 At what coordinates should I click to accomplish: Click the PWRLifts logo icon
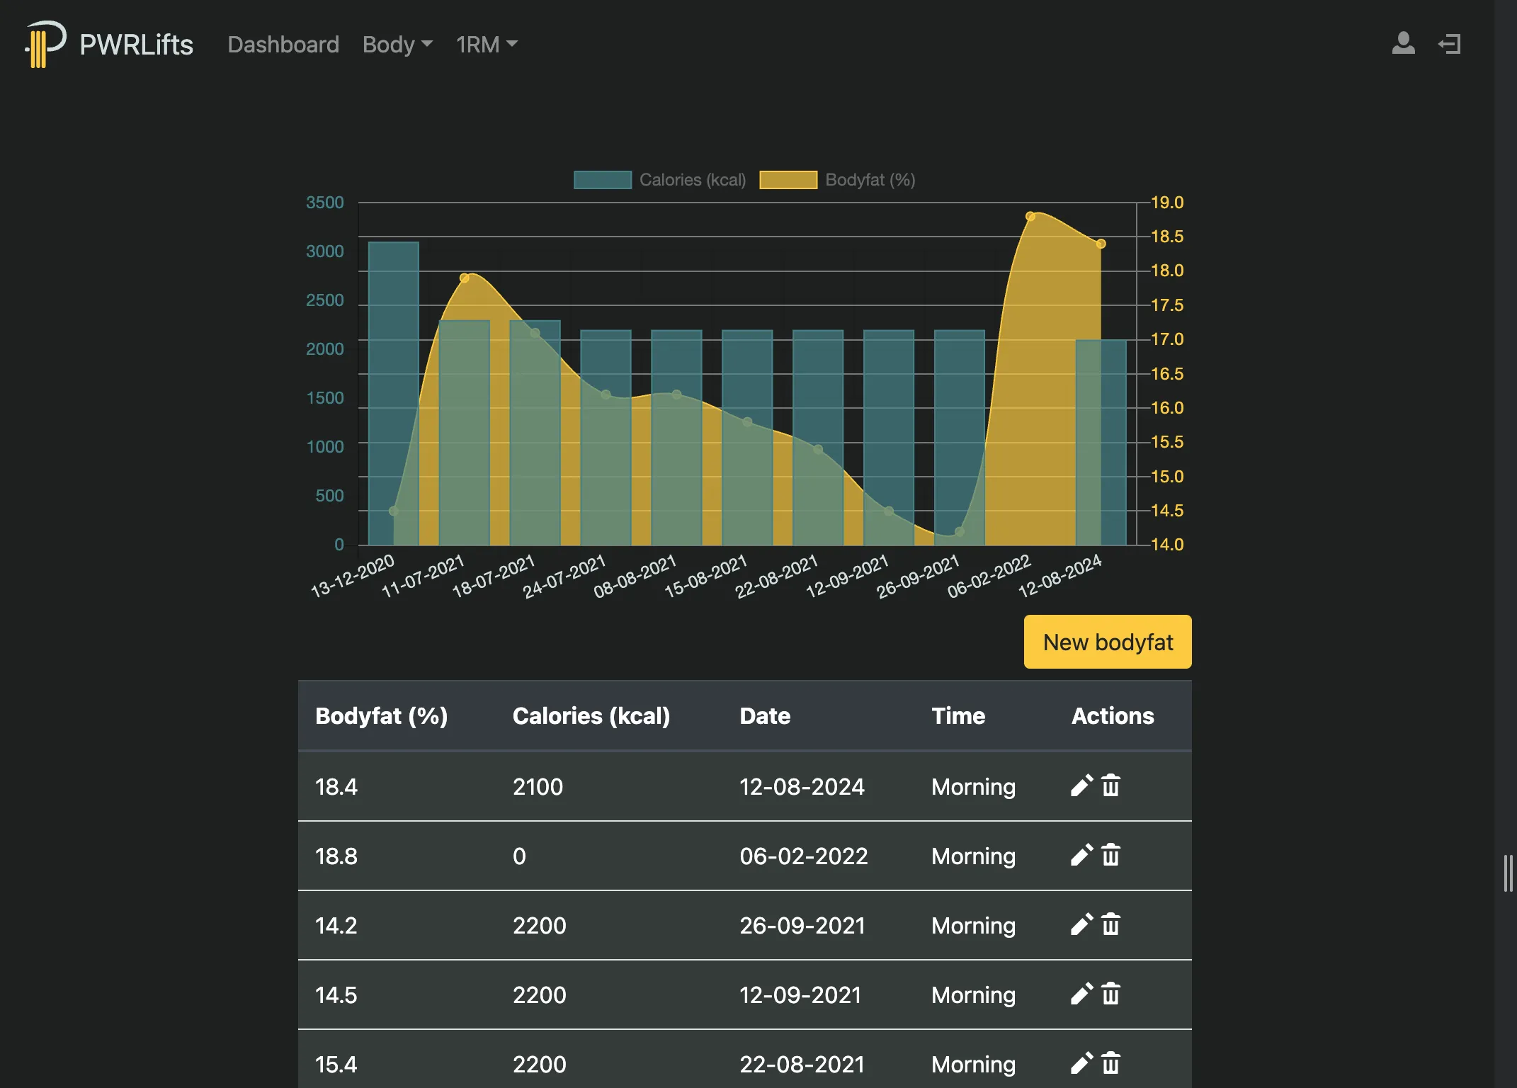point(45,44)
